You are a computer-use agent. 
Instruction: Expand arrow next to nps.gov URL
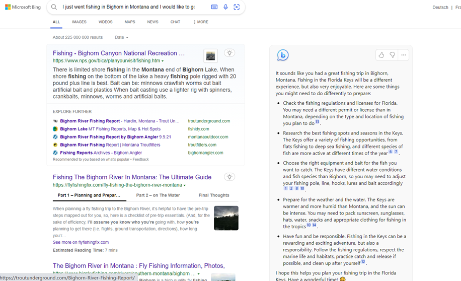click(163, 61)
